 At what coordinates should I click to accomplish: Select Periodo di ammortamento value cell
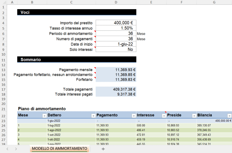(116, 33)
